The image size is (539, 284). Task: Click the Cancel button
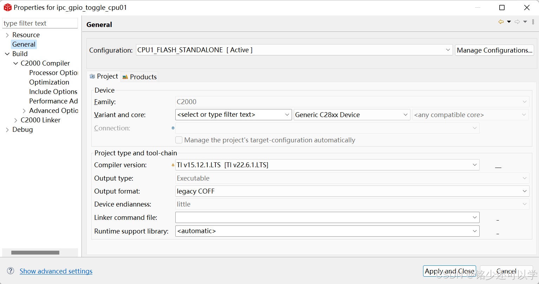click(x=506, y=271)
